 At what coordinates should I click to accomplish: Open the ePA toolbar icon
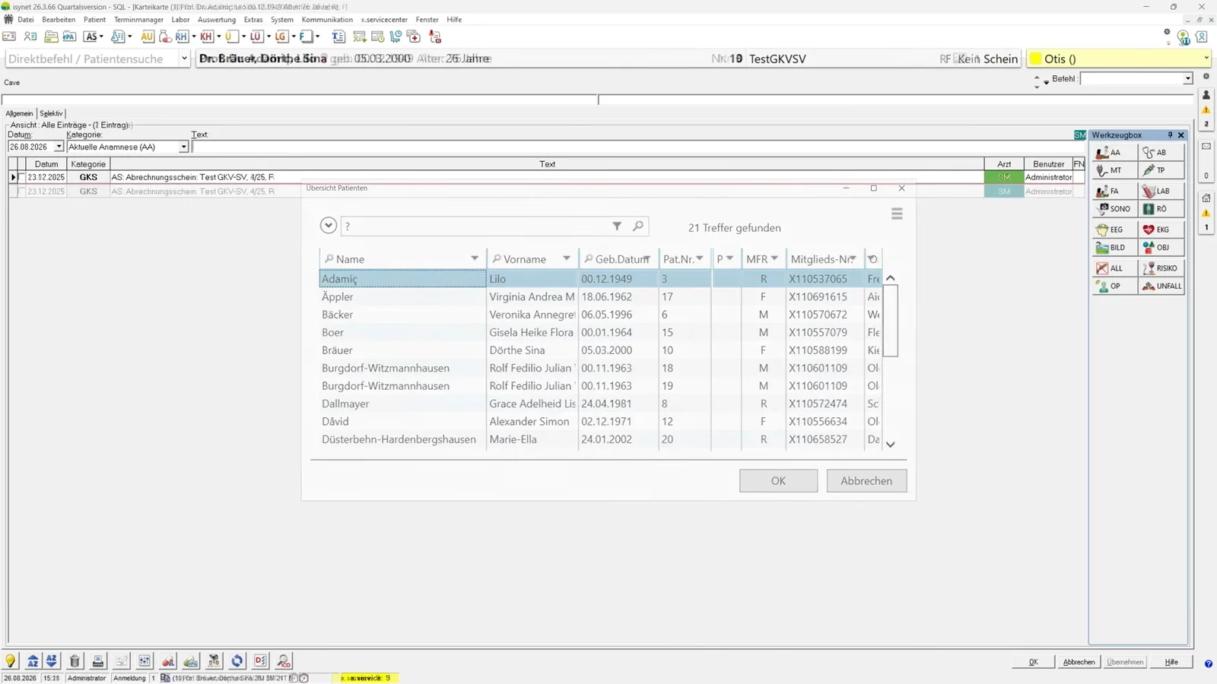click(x=69, y=36)
